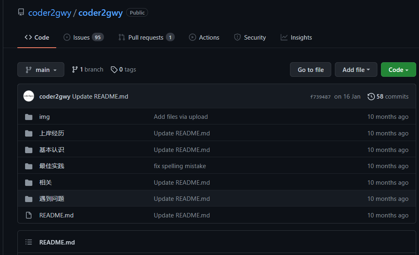Expand the Add file dropdown

coord(356,70)
